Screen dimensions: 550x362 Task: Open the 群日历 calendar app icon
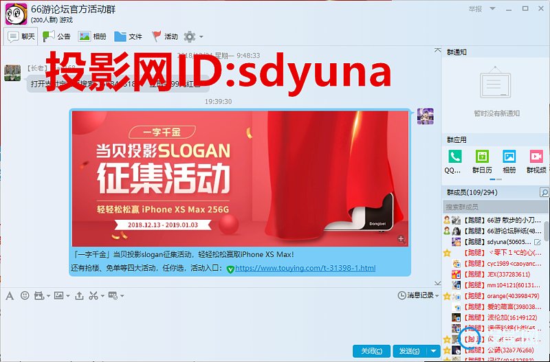tap(482, 157)
